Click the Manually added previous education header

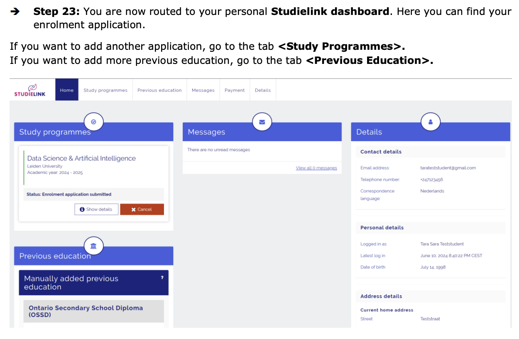(93, 283)
